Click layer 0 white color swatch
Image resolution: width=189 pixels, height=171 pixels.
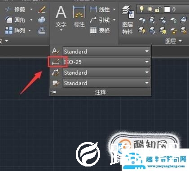click(x=167, y=9)
